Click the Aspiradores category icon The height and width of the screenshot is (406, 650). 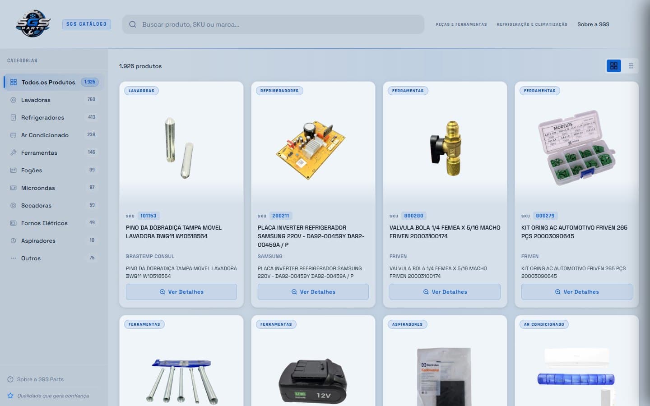[x=13, y=240]
